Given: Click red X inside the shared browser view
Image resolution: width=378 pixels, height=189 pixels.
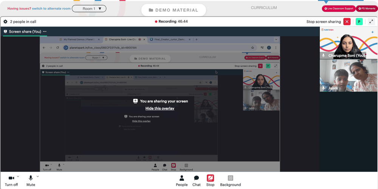Looking at the screenshot, I should point(260,66).
